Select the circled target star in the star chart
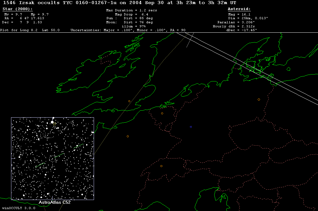This screenshot has width=318, height=211. click(x=53, y=158)
